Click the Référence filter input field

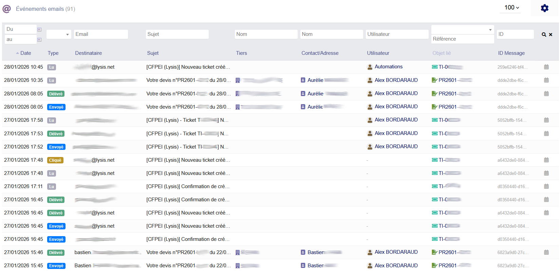pos(462,39)
